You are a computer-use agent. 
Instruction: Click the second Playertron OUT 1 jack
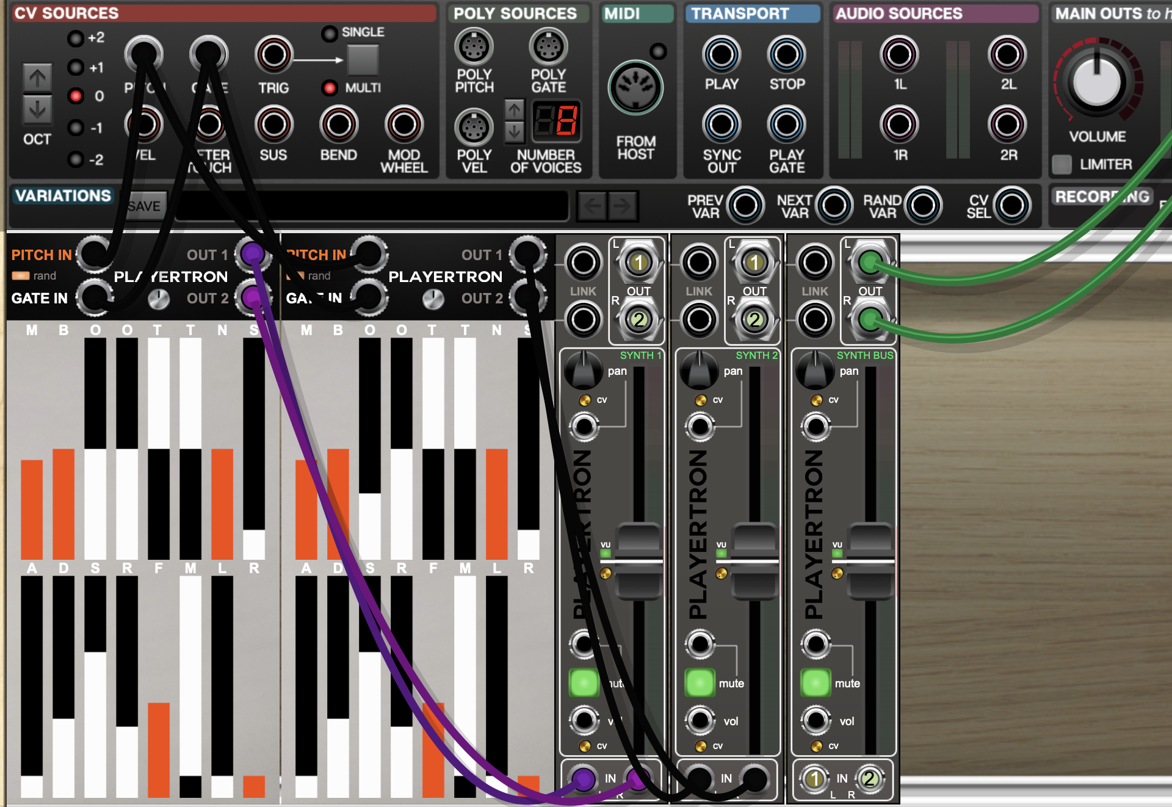tap(527, 253)
